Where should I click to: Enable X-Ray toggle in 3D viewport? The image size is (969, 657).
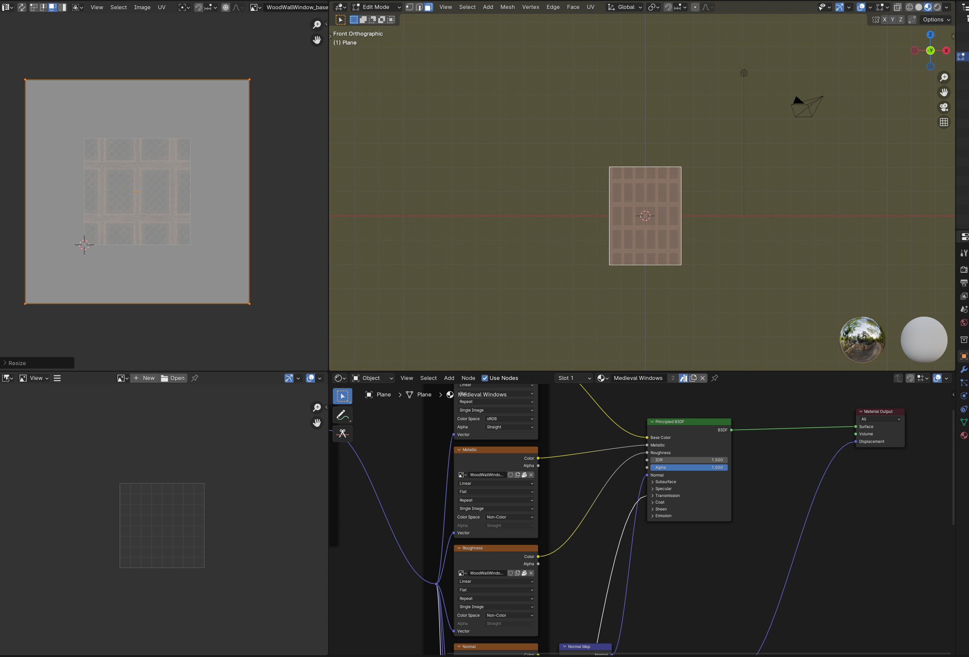coord(897,7)
